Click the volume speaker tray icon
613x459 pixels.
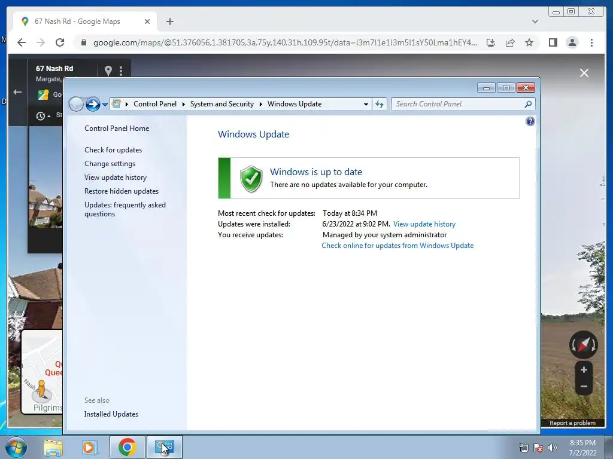point(553,448)
